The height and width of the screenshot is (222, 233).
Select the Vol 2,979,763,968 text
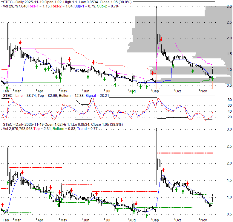[18, 129]
